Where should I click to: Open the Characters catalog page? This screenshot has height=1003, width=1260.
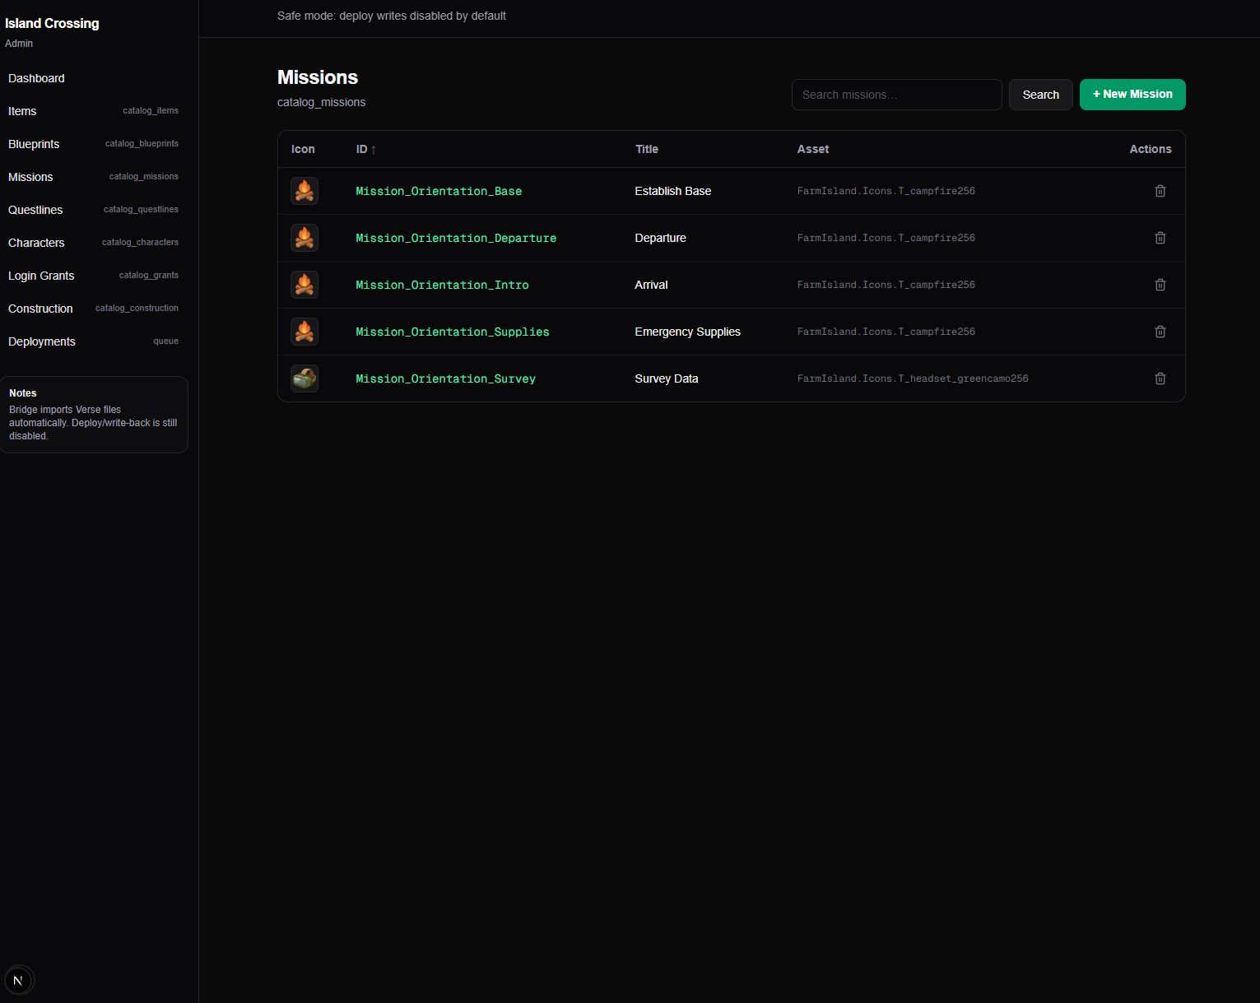coord(36,243)
